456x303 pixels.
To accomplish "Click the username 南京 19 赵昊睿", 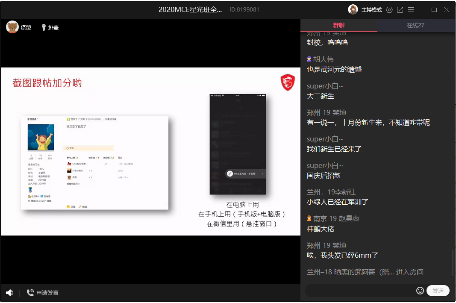I will 336,219.
